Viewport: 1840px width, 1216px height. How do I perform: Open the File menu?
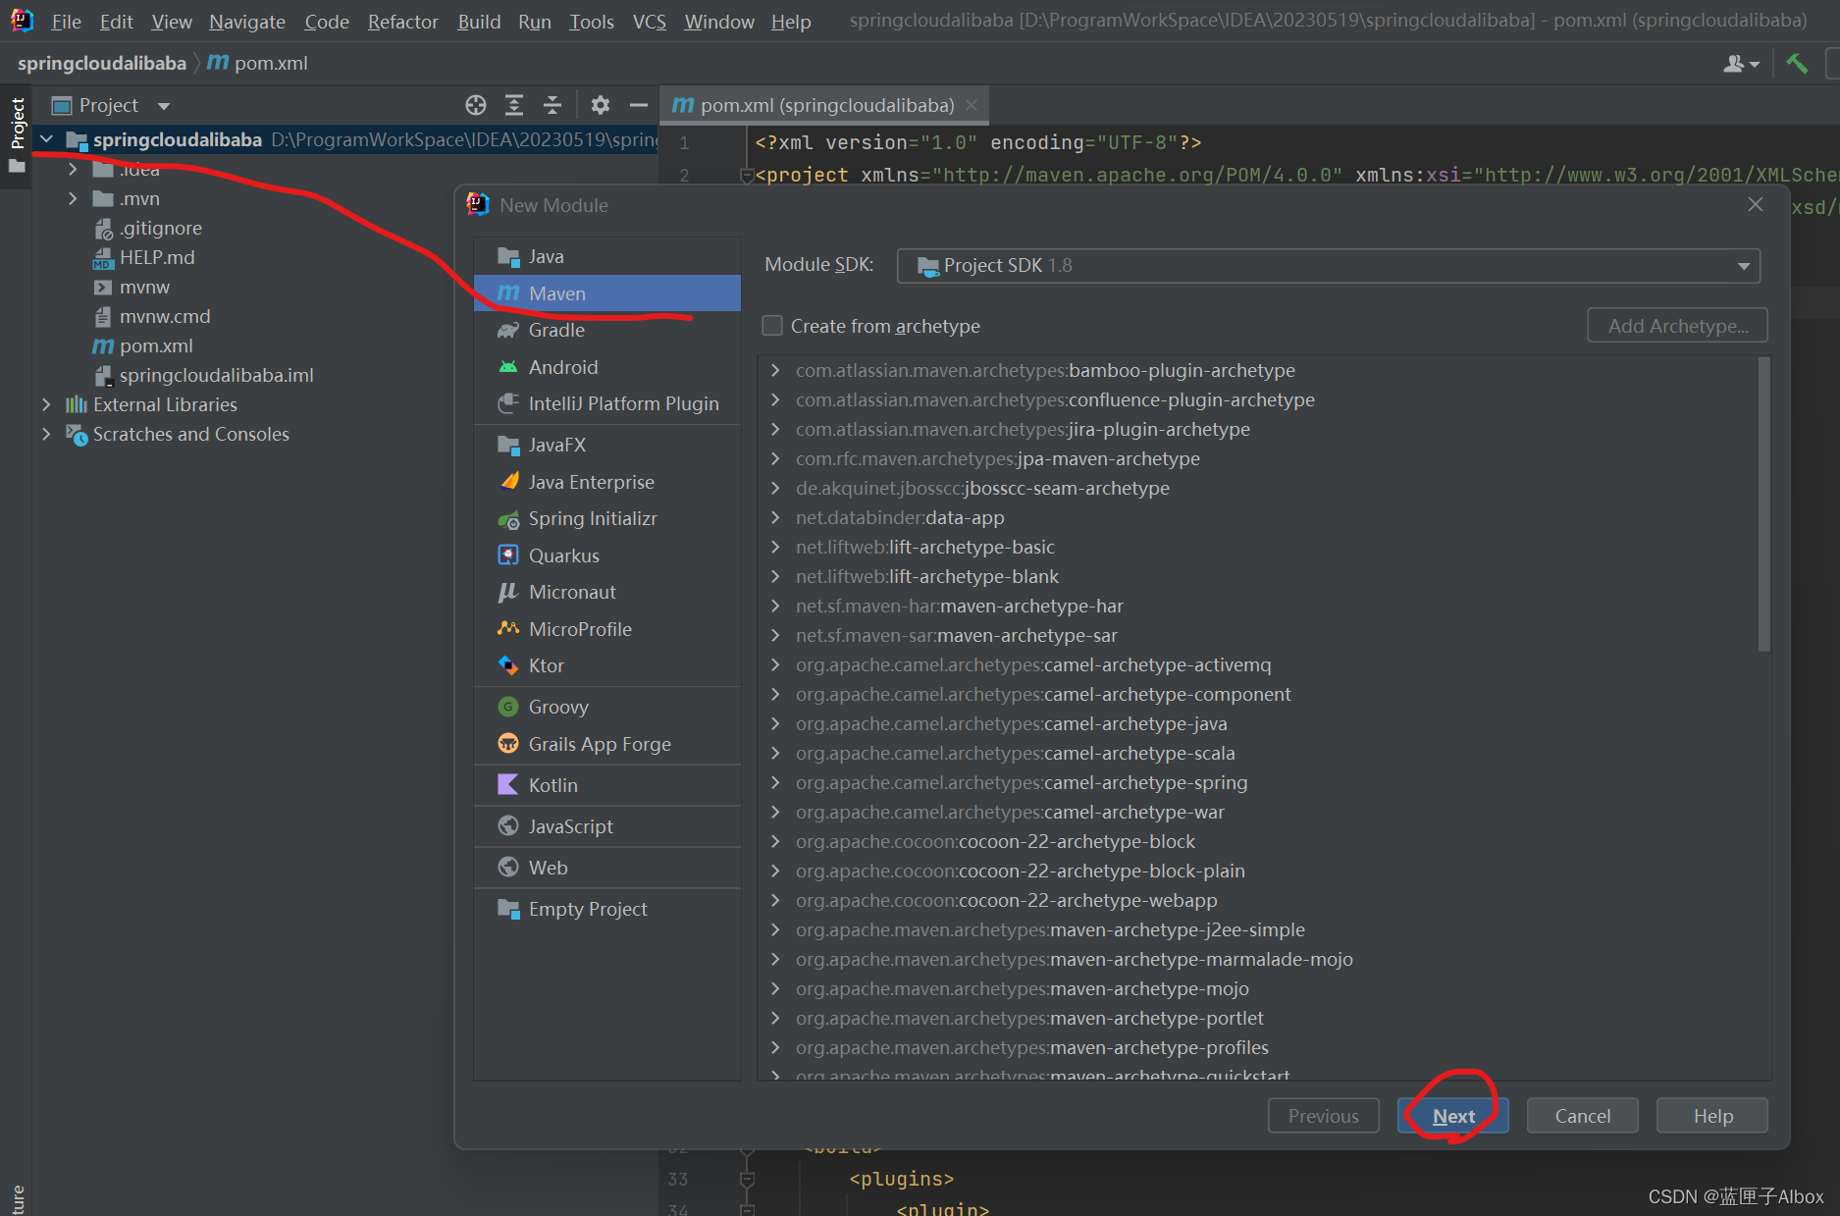point(66,22)
